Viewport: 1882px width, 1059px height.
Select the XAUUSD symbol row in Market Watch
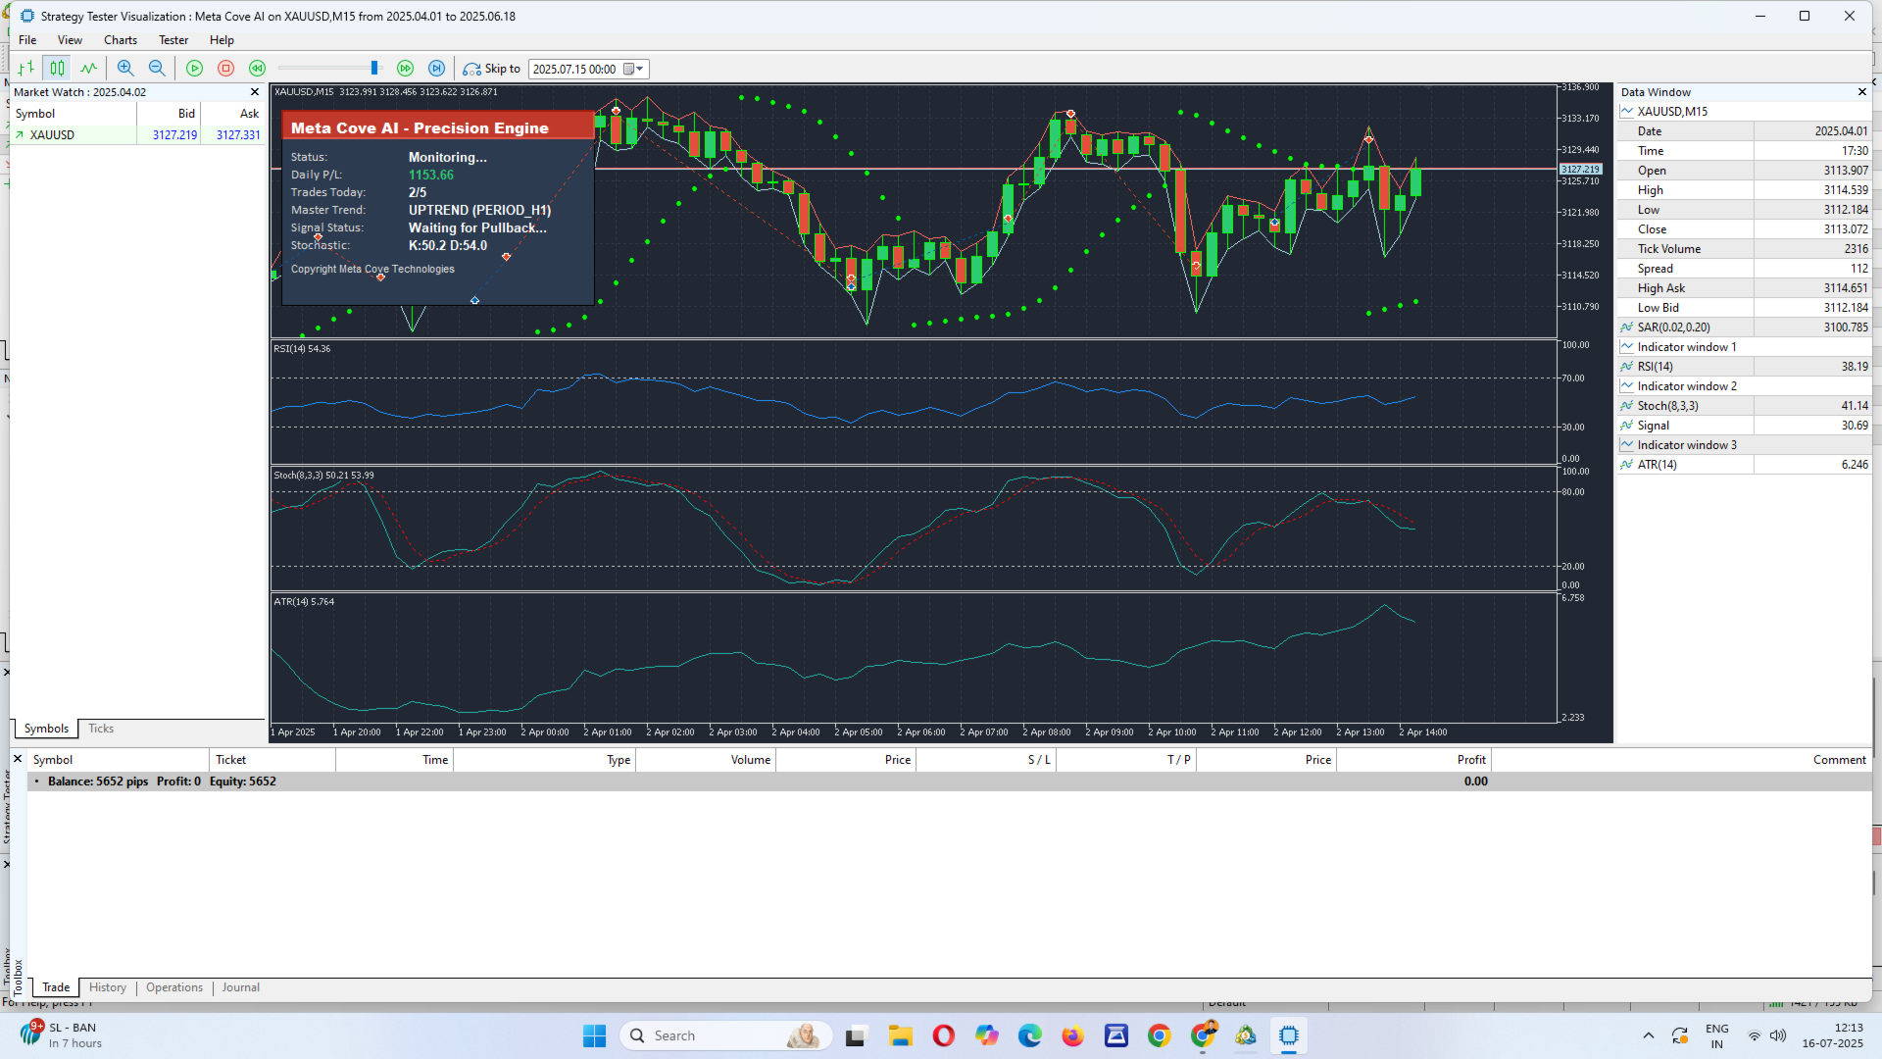pyautogui.click(x=137, y=135)
